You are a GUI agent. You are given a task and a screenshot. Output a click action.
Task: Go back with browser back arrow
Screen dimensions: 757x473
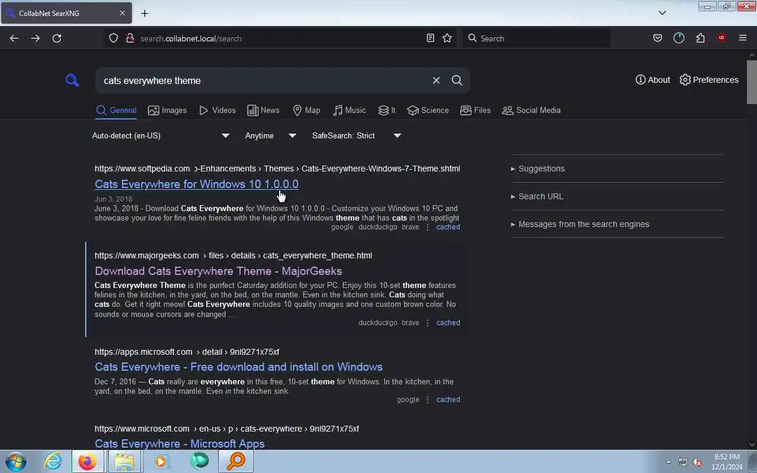(14, 38)
